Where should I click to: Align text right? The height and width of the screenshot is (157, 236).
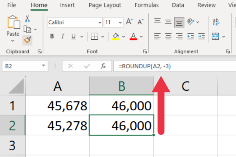coord(179,37)
